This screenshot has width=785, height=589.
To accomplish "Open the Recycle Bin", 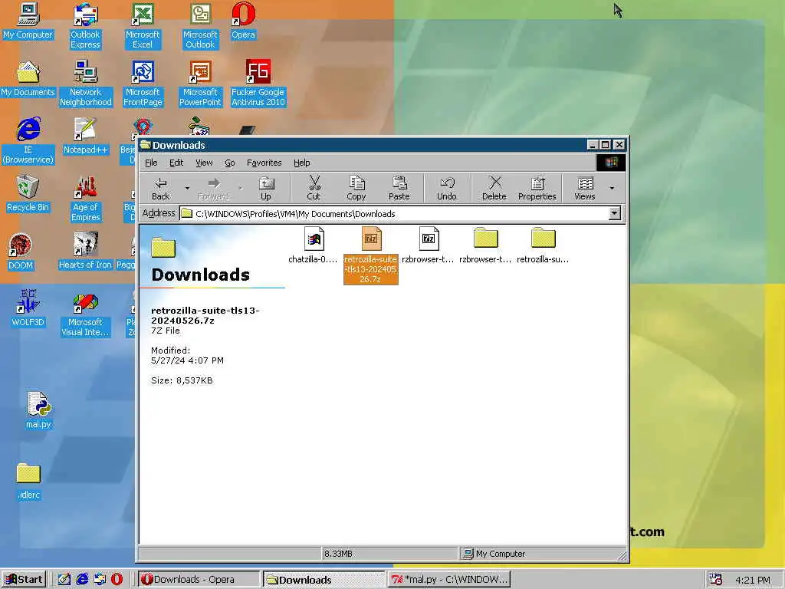I will (28, 194).
